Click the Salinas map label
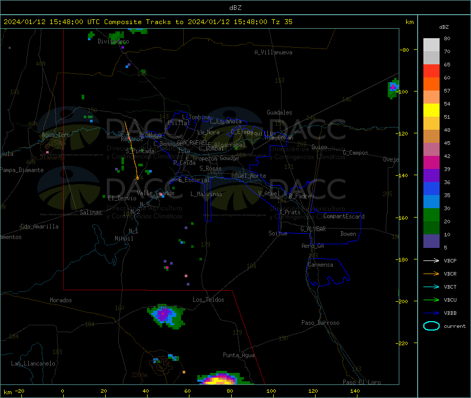 91,212
